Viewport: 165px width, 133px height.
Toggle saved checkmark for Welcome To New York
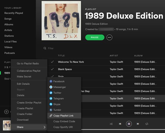click(52, 62)
